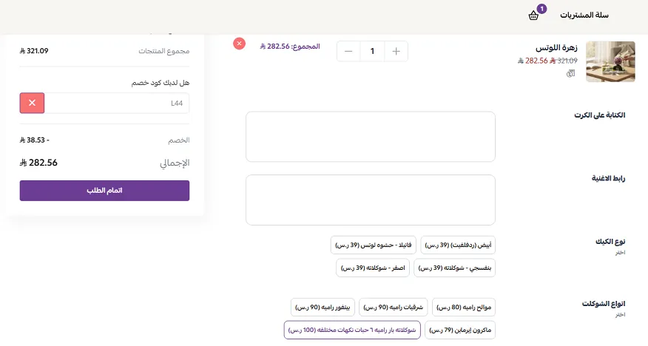Click the struck-through 321.09 price
648x346 pixels.
coord(564,61)
